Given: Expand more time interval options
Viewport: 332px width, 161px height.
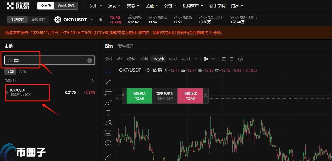Looking at the screenshot, I should click(196, 59).
